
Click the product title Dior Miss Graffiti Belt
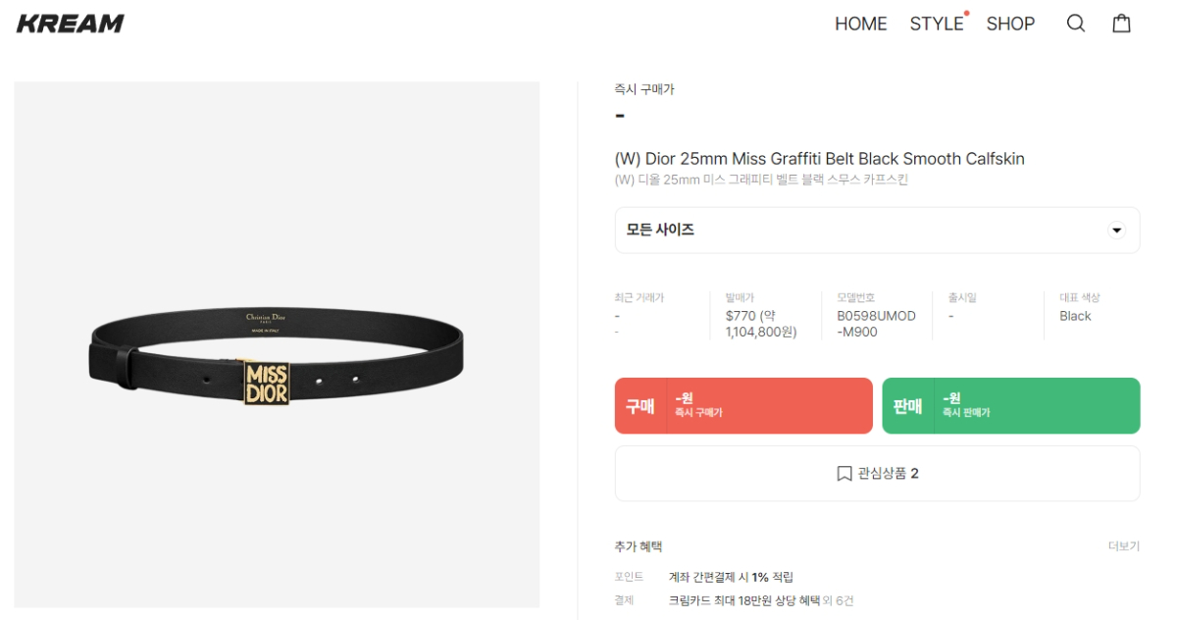point(819,159)
